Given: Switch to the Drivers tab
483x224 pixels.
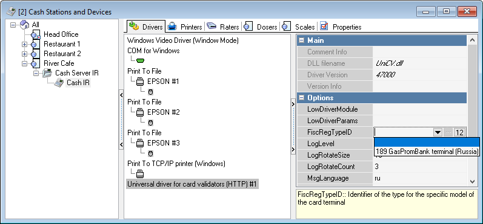Looking at the screenshot, I should 145,27.
